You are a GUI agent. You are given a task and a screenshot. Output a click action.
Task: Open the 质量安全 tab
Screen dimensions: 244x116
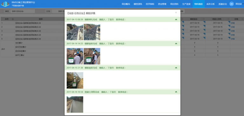[x=223, y=4]
